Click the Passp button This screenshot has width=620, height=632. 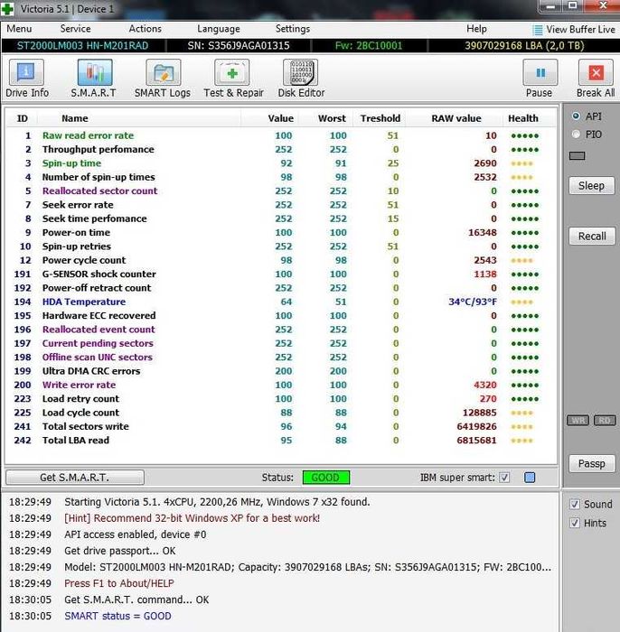pyautogui.click(x=592, y=464)
